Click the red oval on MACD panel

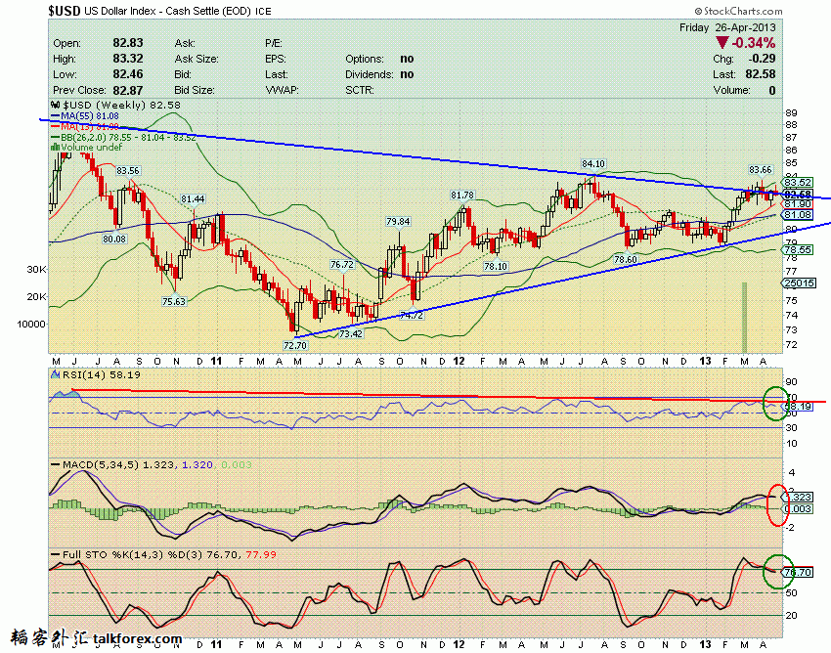click(777, 503)
